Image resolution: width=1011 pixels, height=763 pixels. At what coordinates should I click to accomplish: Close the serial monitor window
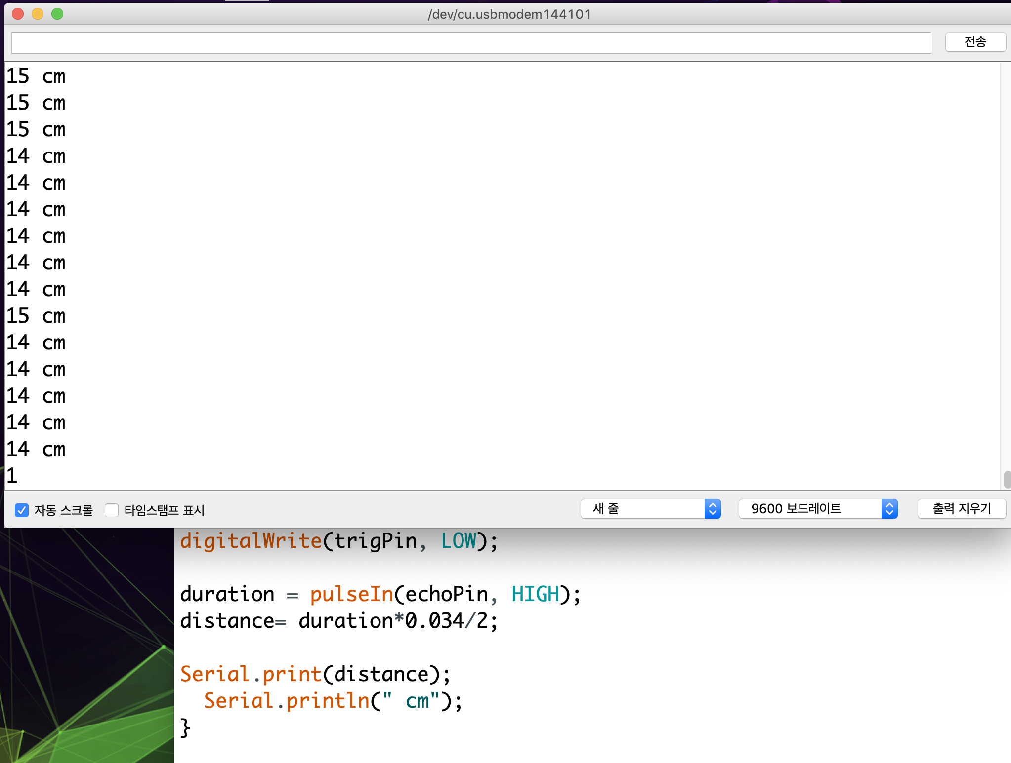coord(18,14)
